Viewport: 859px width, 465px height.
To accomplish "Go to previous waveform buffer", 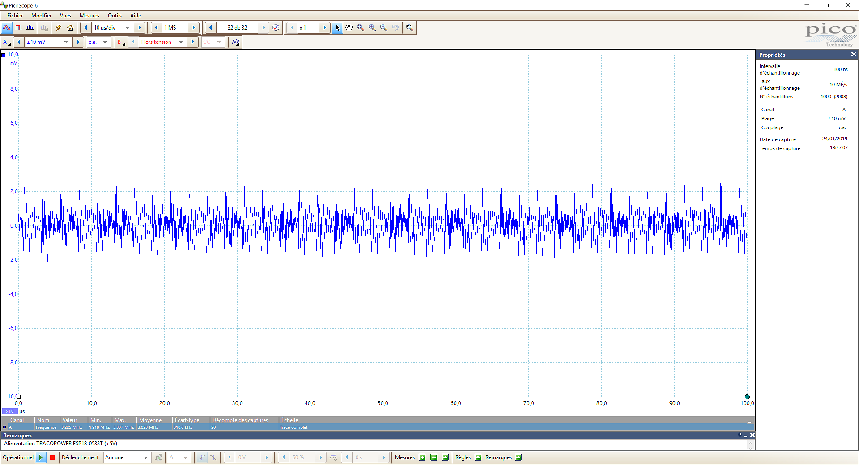I will coord(210,28).
